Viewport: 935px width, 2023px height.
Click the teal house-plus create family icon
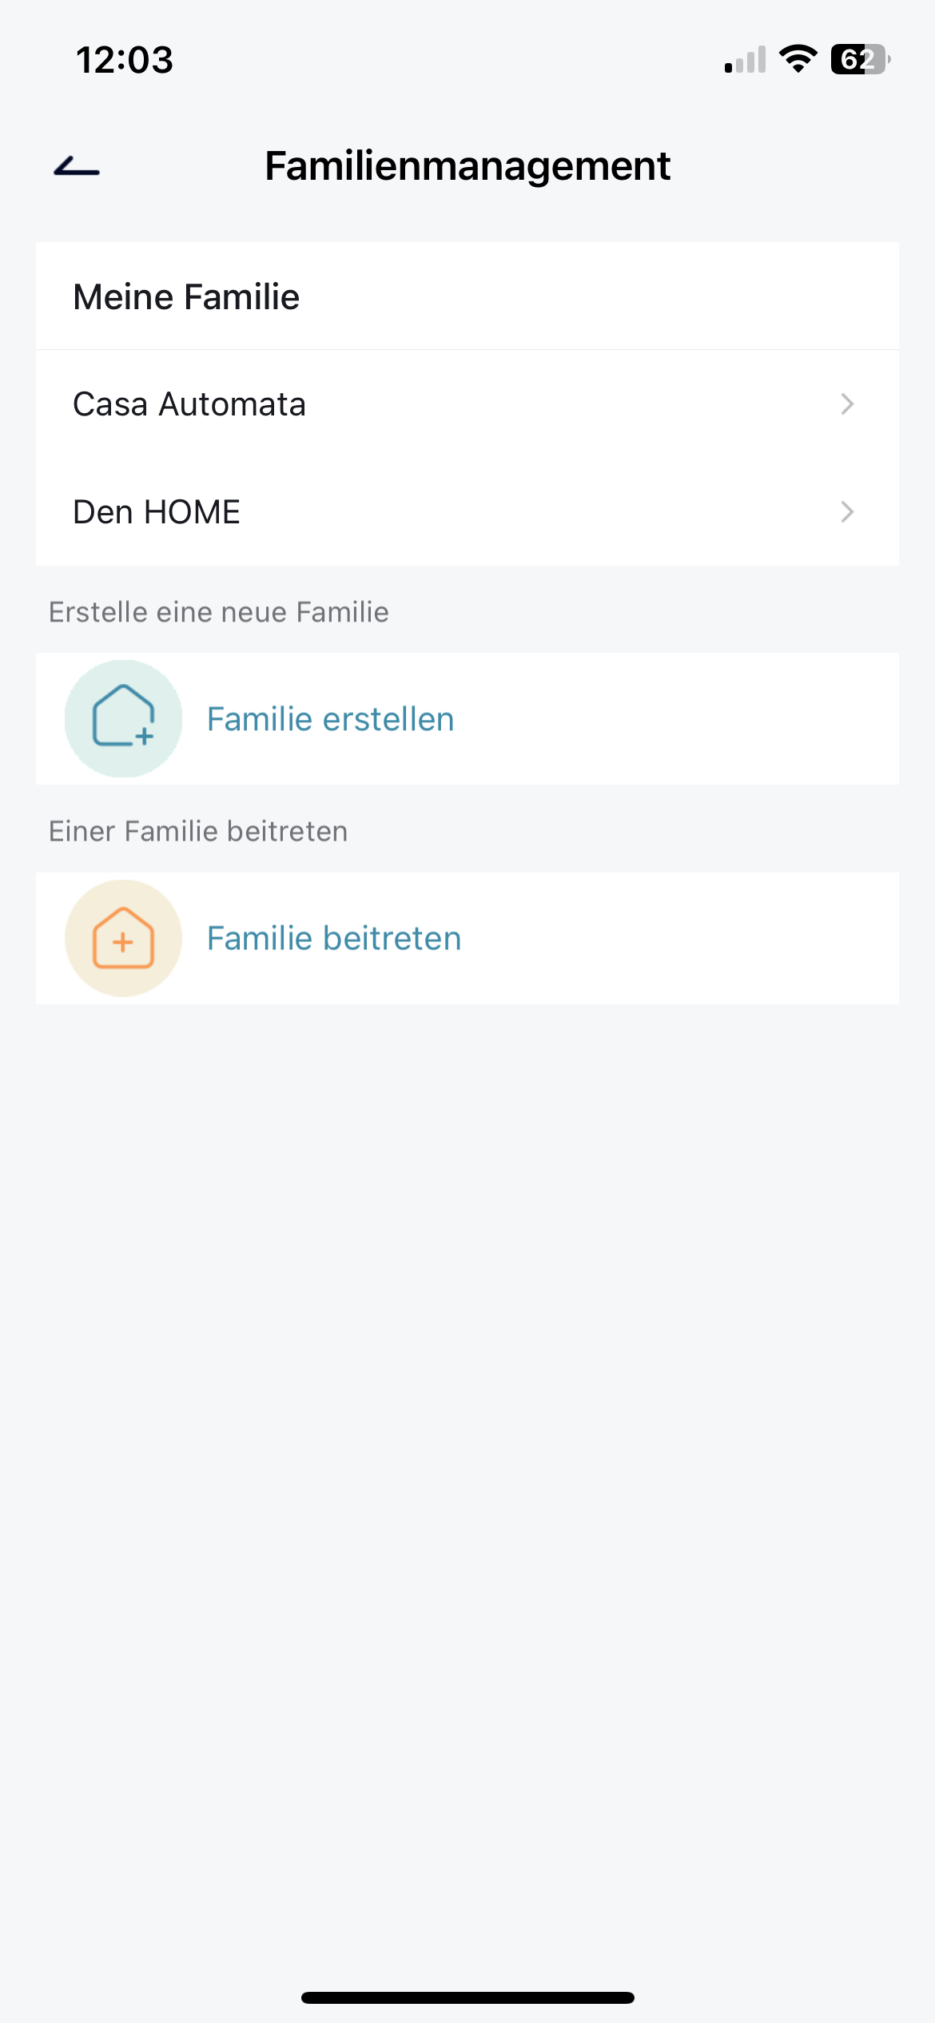point(123,718)
